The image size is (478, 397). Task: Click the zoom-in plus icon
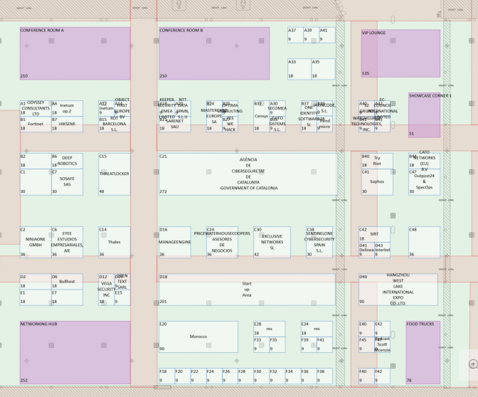pyautogui.click(x=473, y=364)
